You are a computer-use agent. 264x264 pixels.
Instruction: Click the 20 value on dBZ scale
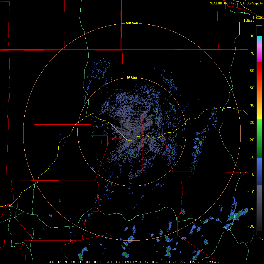click(252, 140)
